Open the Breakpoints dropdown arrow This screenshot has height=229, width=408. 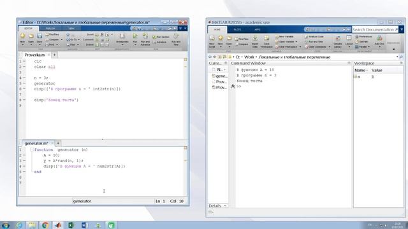[122, 45]
